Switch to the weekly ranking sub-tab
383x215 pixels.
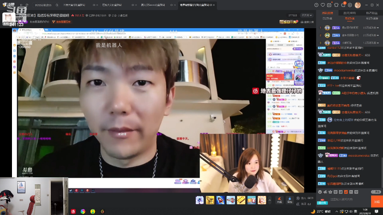[349, 19]
